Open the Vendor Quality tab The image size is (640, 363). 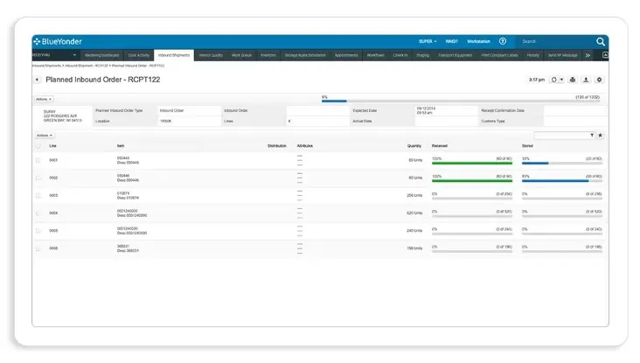(211, 55)
